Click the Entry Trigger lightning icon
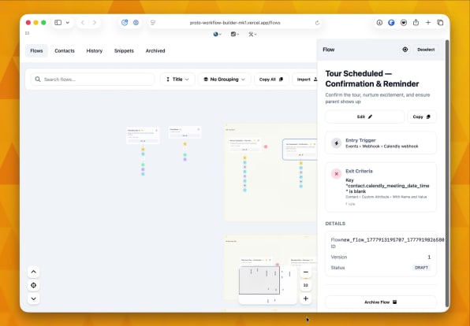 tap(336, 143)
